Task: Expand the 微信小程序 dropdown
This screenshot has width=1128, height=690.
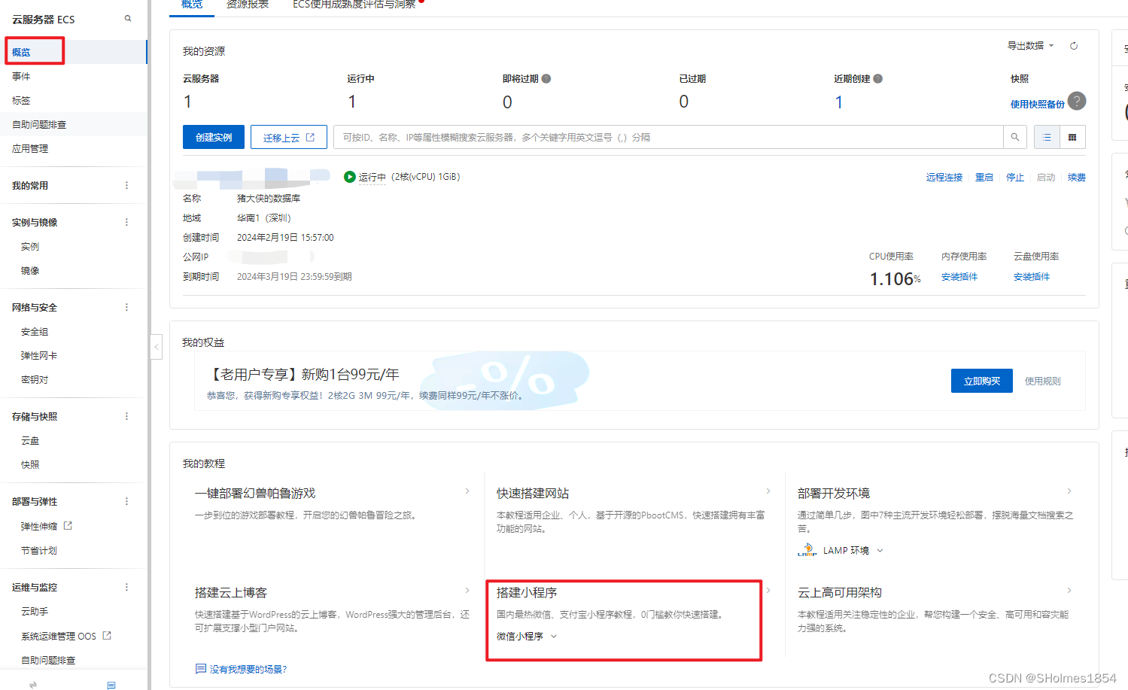Action: click(554, 637)
